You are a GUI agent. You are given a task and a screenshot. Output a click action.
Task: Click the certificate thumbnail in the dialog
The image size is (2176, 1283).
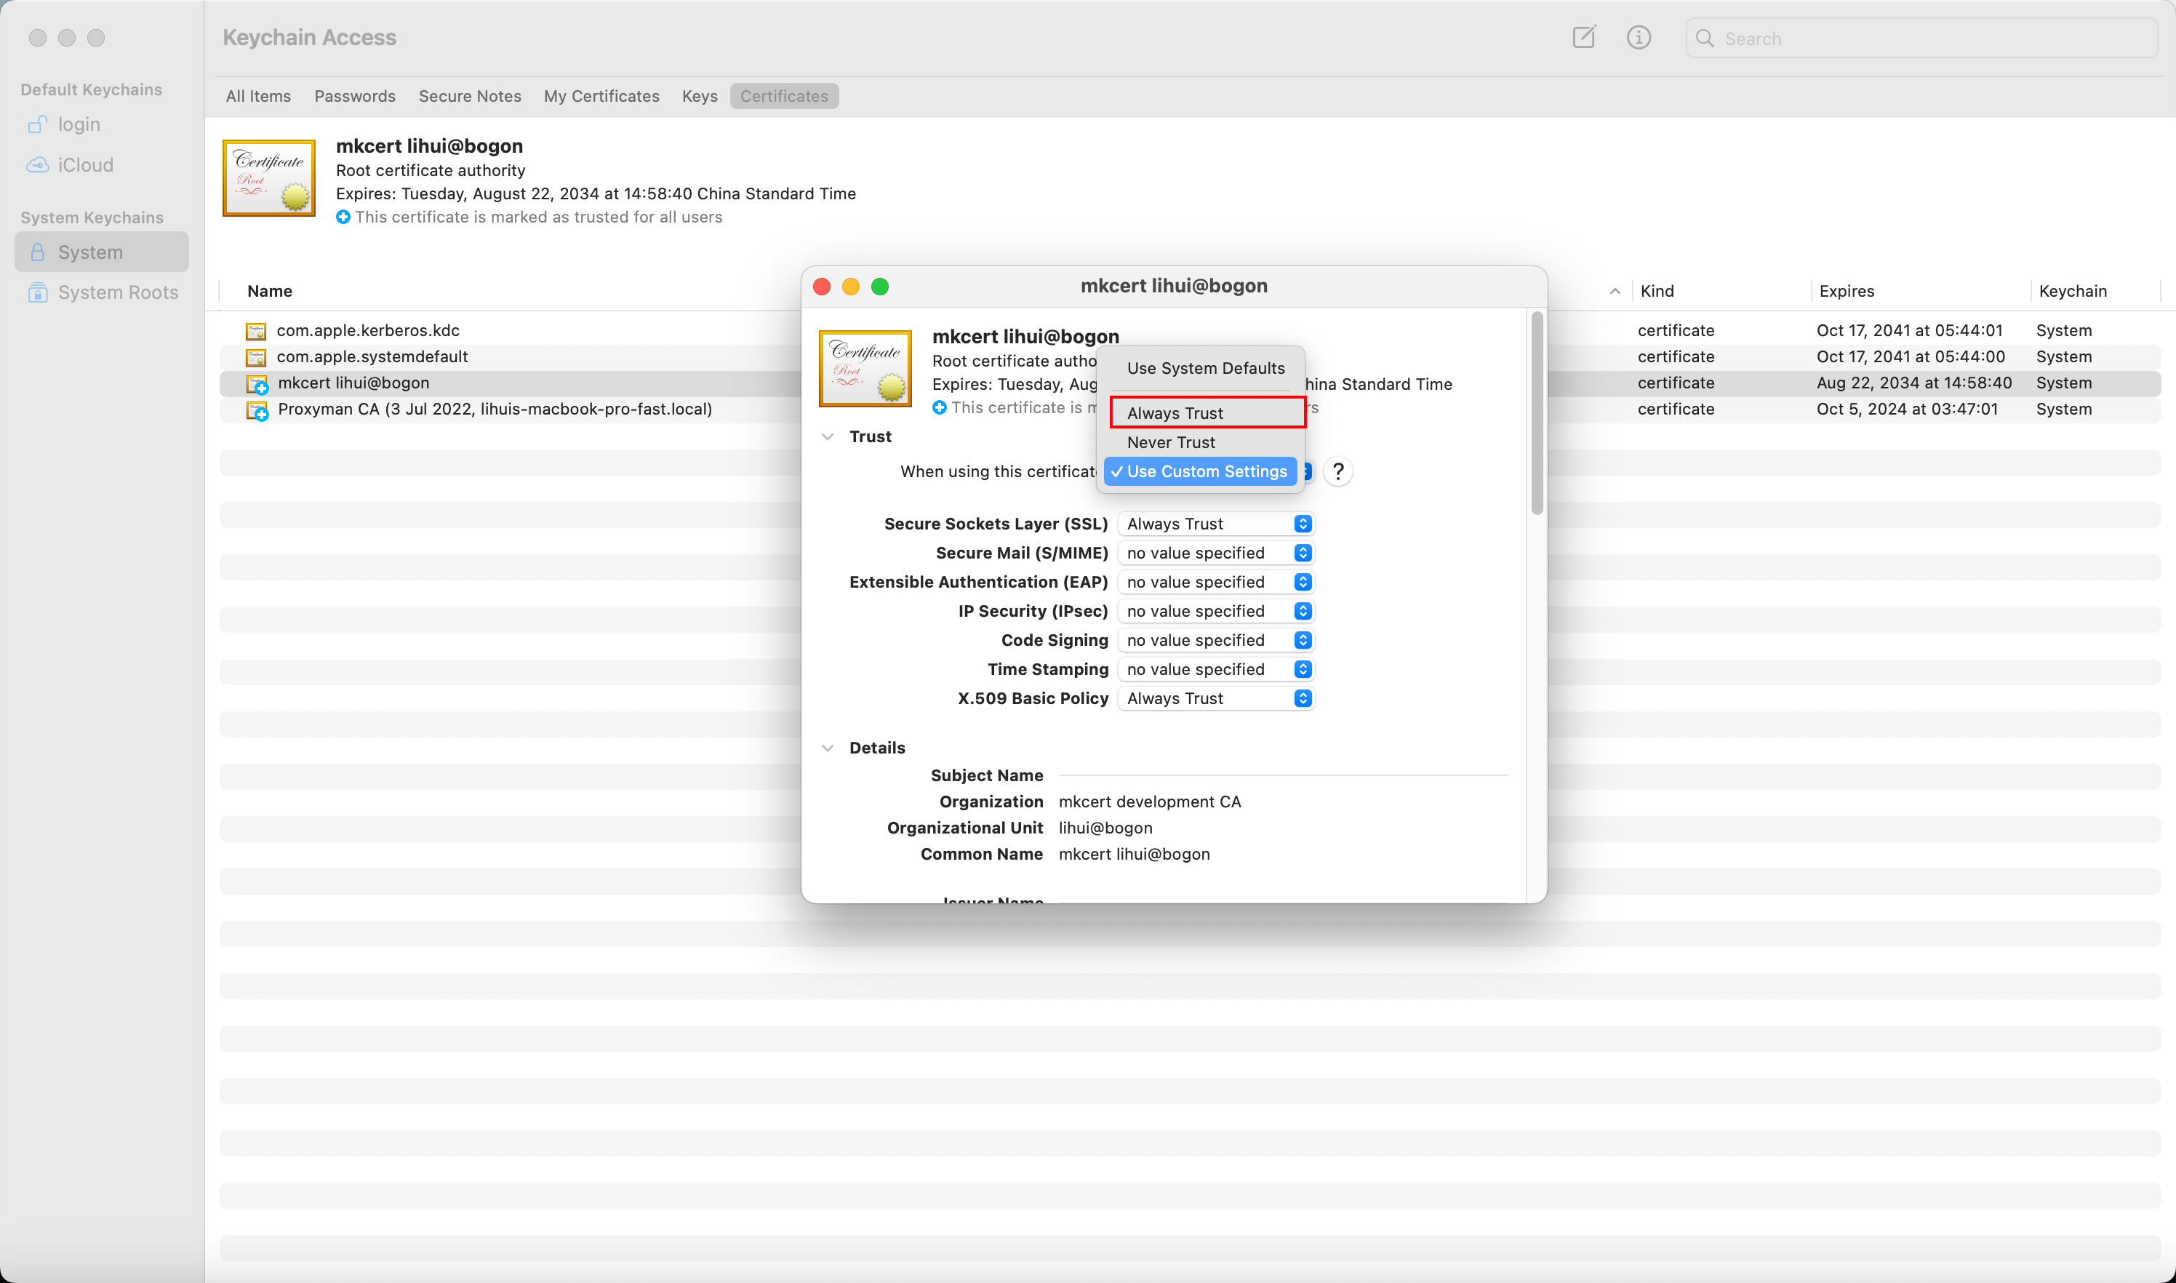[865, 368]
